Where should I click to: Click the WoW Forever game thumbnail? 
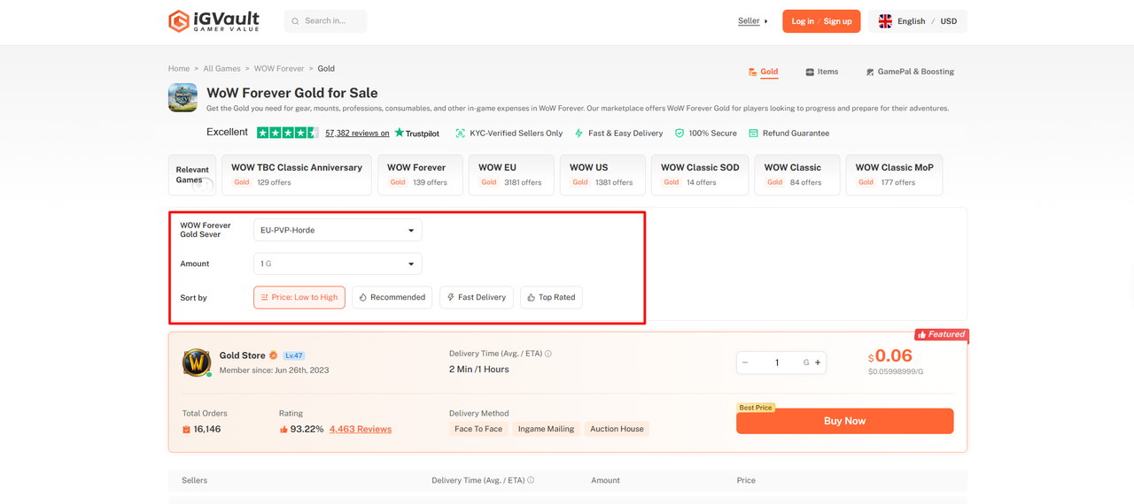click(x=183, y=97)
